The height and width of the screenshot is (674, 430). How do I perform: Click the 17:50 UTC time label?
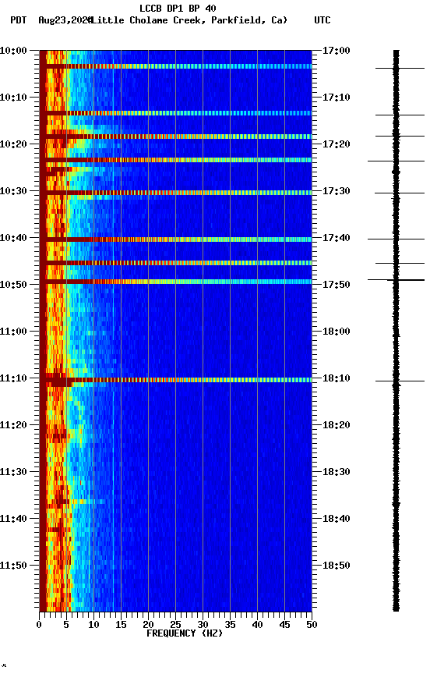(x=336, y=285)
